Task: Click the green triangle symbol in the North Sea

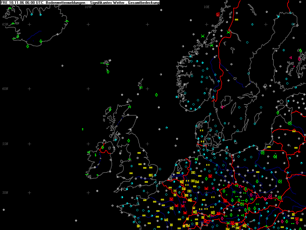Action: coord(156,95)
